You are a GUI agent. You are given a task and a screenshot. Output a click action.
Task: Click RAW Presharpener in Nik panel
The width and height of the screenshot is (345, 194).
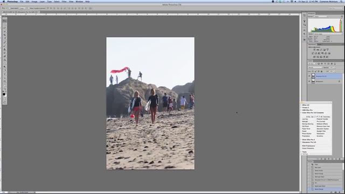pos(308,146)
